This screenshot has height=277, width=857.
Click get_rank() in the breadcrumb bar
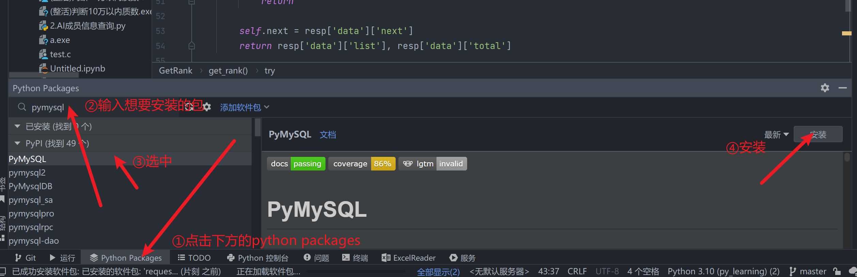(228, 70)
